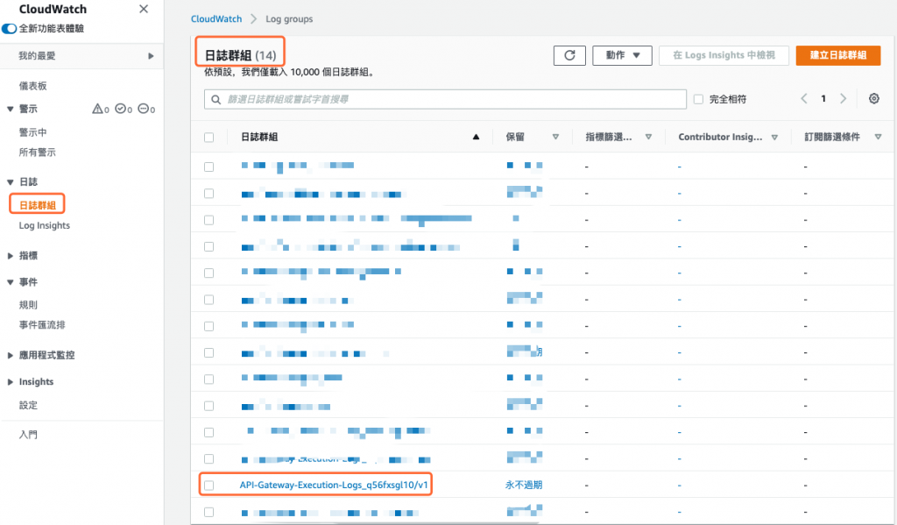Expand the Insights section
Screen dimensions: 897x525
[x=11, y=382]
